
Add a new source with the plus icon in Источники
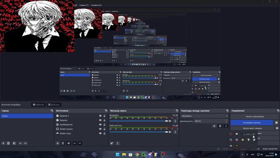57,144
